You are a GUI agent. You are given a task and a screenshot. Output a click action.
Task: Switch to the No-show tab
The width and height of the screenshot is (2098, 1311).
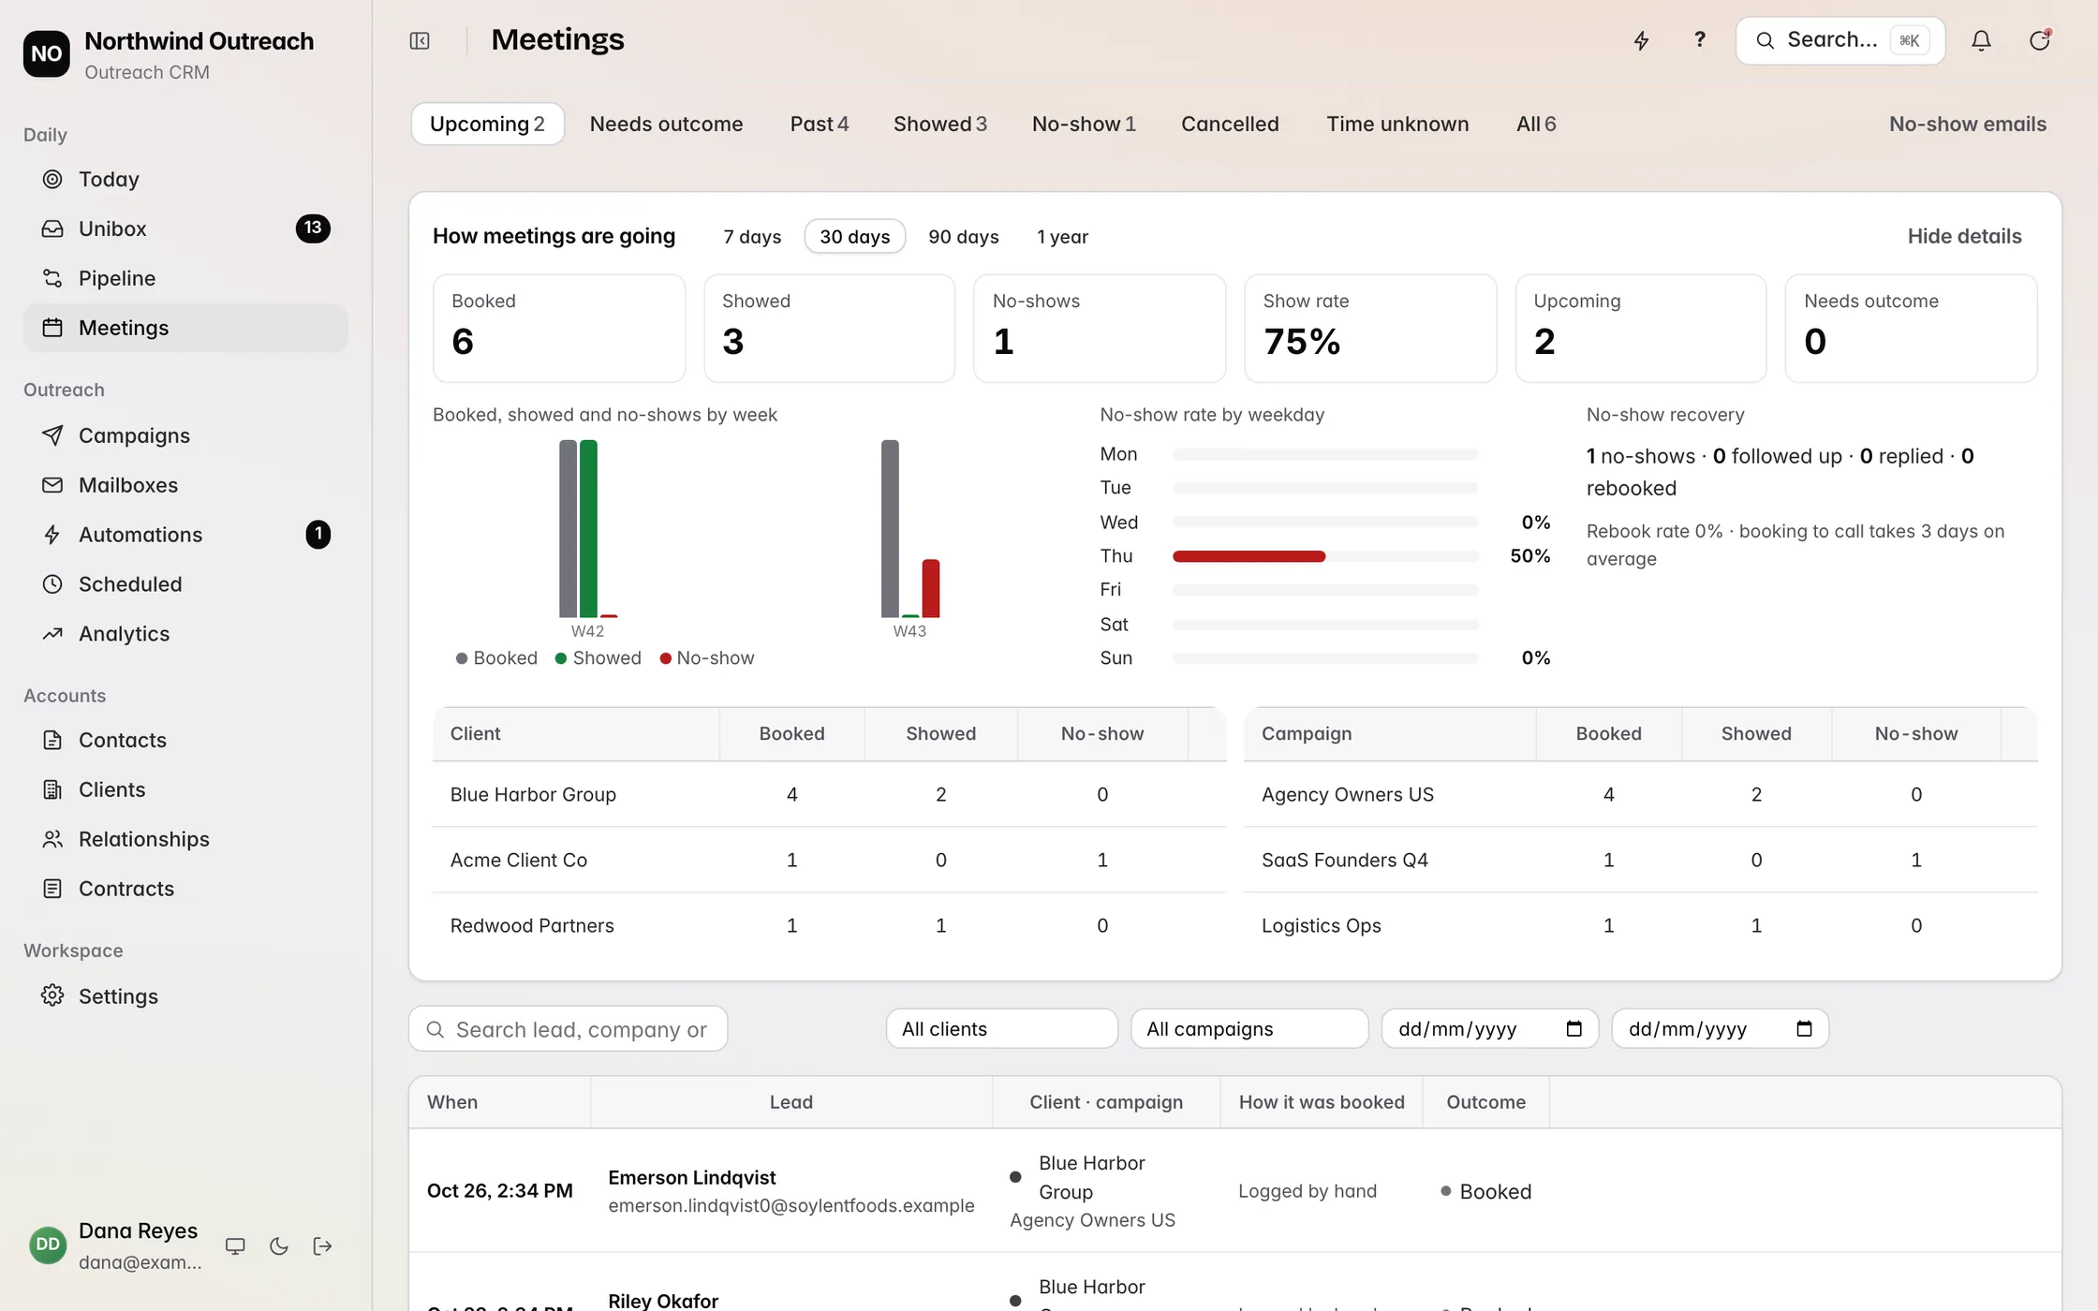coord(1084,125)
